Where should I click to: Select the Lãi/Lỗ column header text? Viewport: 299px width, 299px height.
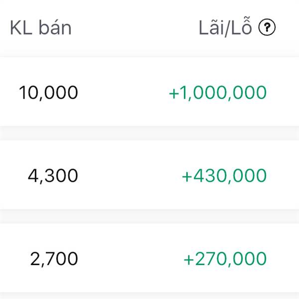tap(226, 28)
